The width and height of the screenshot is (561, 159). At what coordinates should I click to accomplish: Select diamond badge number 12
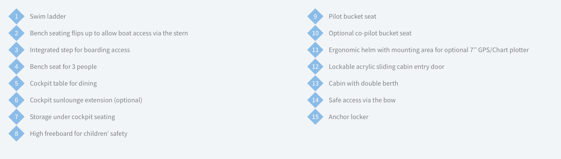pos(315,67)
